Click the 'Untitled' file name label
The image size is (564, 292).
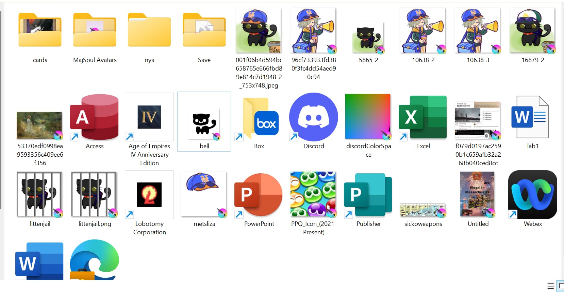tap(478, 224)
